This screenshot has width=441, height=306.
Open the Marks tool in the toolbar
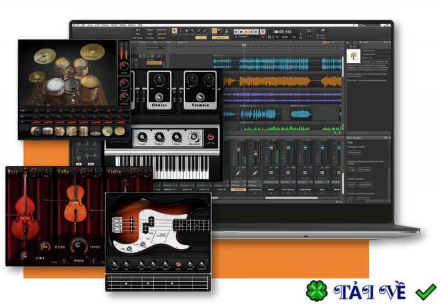coord(226,31)
